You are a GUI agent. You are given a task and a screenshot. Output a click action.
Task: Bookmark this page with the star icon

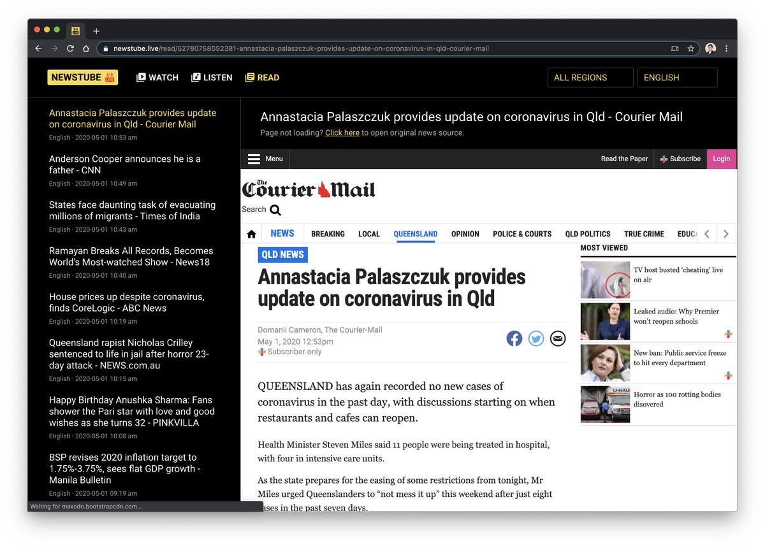pos(690,48)
